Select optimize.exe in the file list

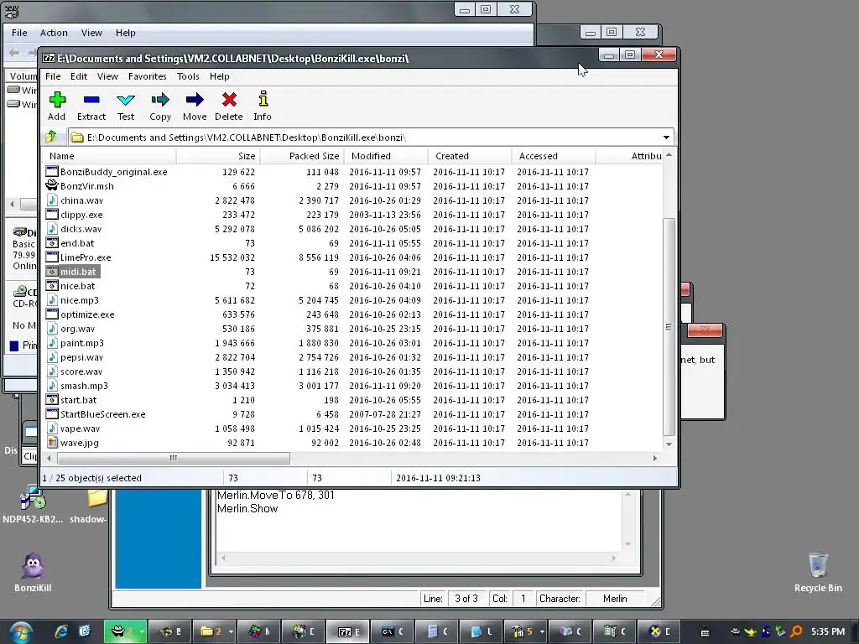(87, 314)
